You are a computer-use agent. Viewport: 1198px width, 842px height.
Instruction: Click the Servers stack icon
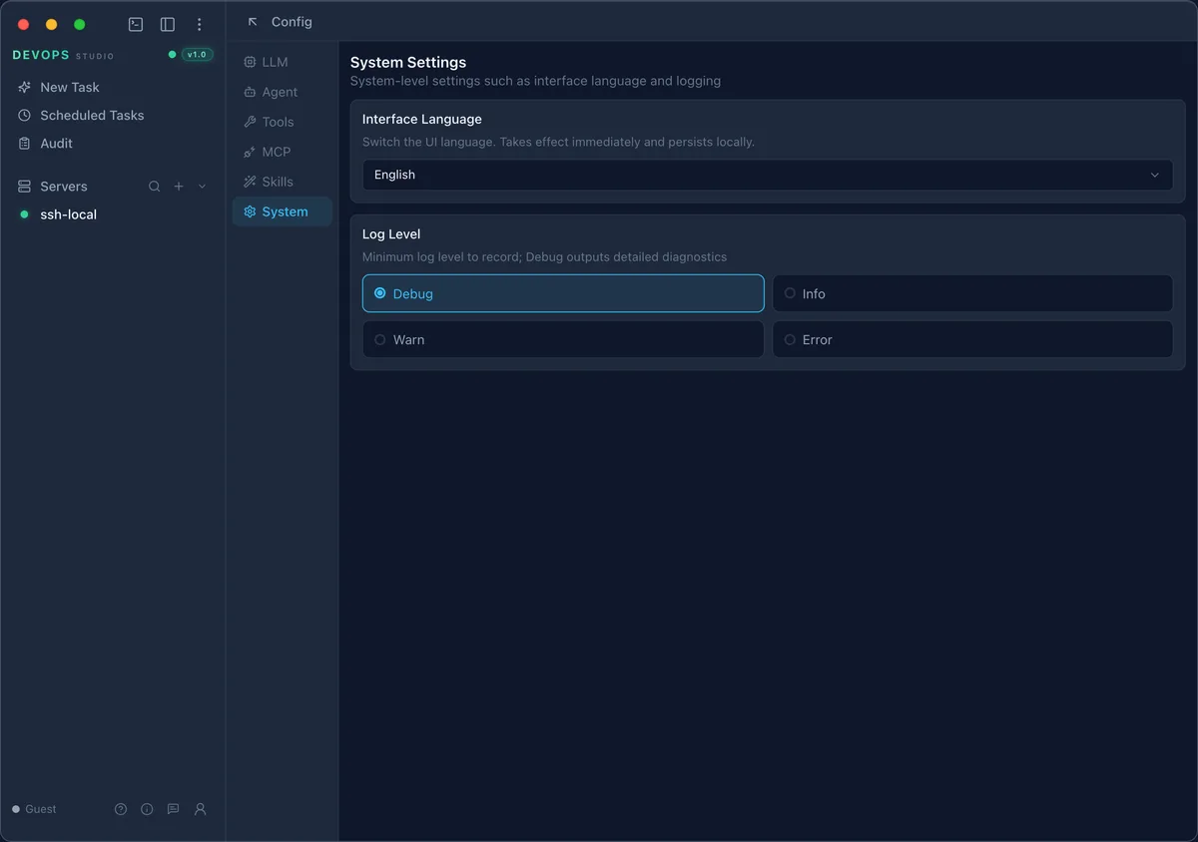(25, 187)
